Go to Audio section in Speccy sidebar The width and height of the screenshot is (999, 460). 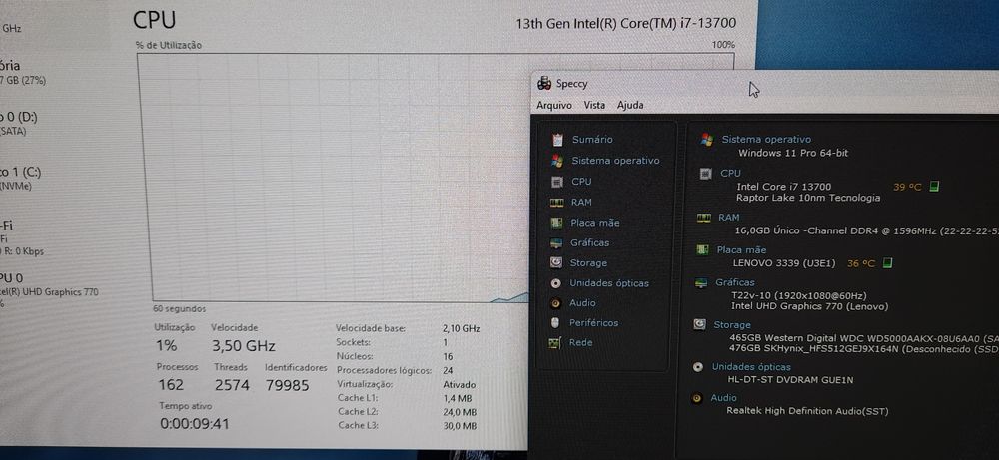tap(583, 303)
